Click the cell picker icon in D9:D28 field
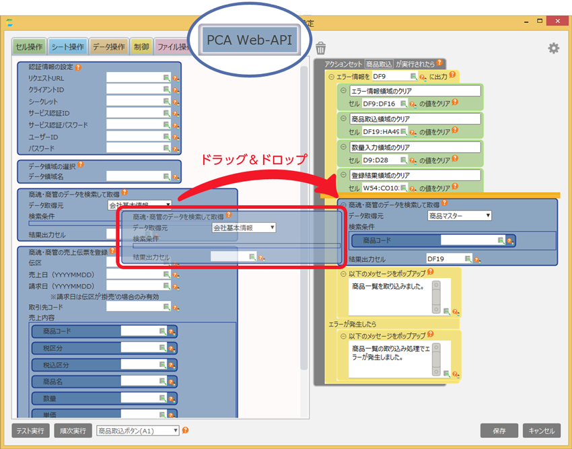Image resolution: width=572 pixels, height=449 pixels. click(x=404, y=160)
